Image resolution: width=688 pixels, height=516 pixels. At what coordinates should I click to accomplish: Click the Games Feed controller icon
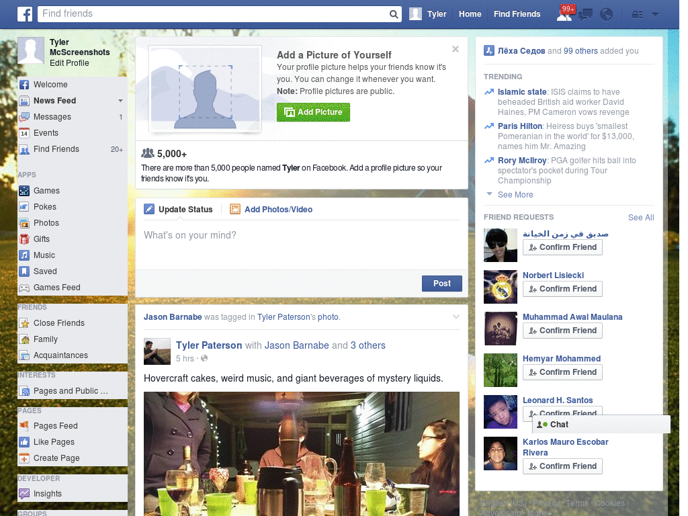(x=24, y=288)
